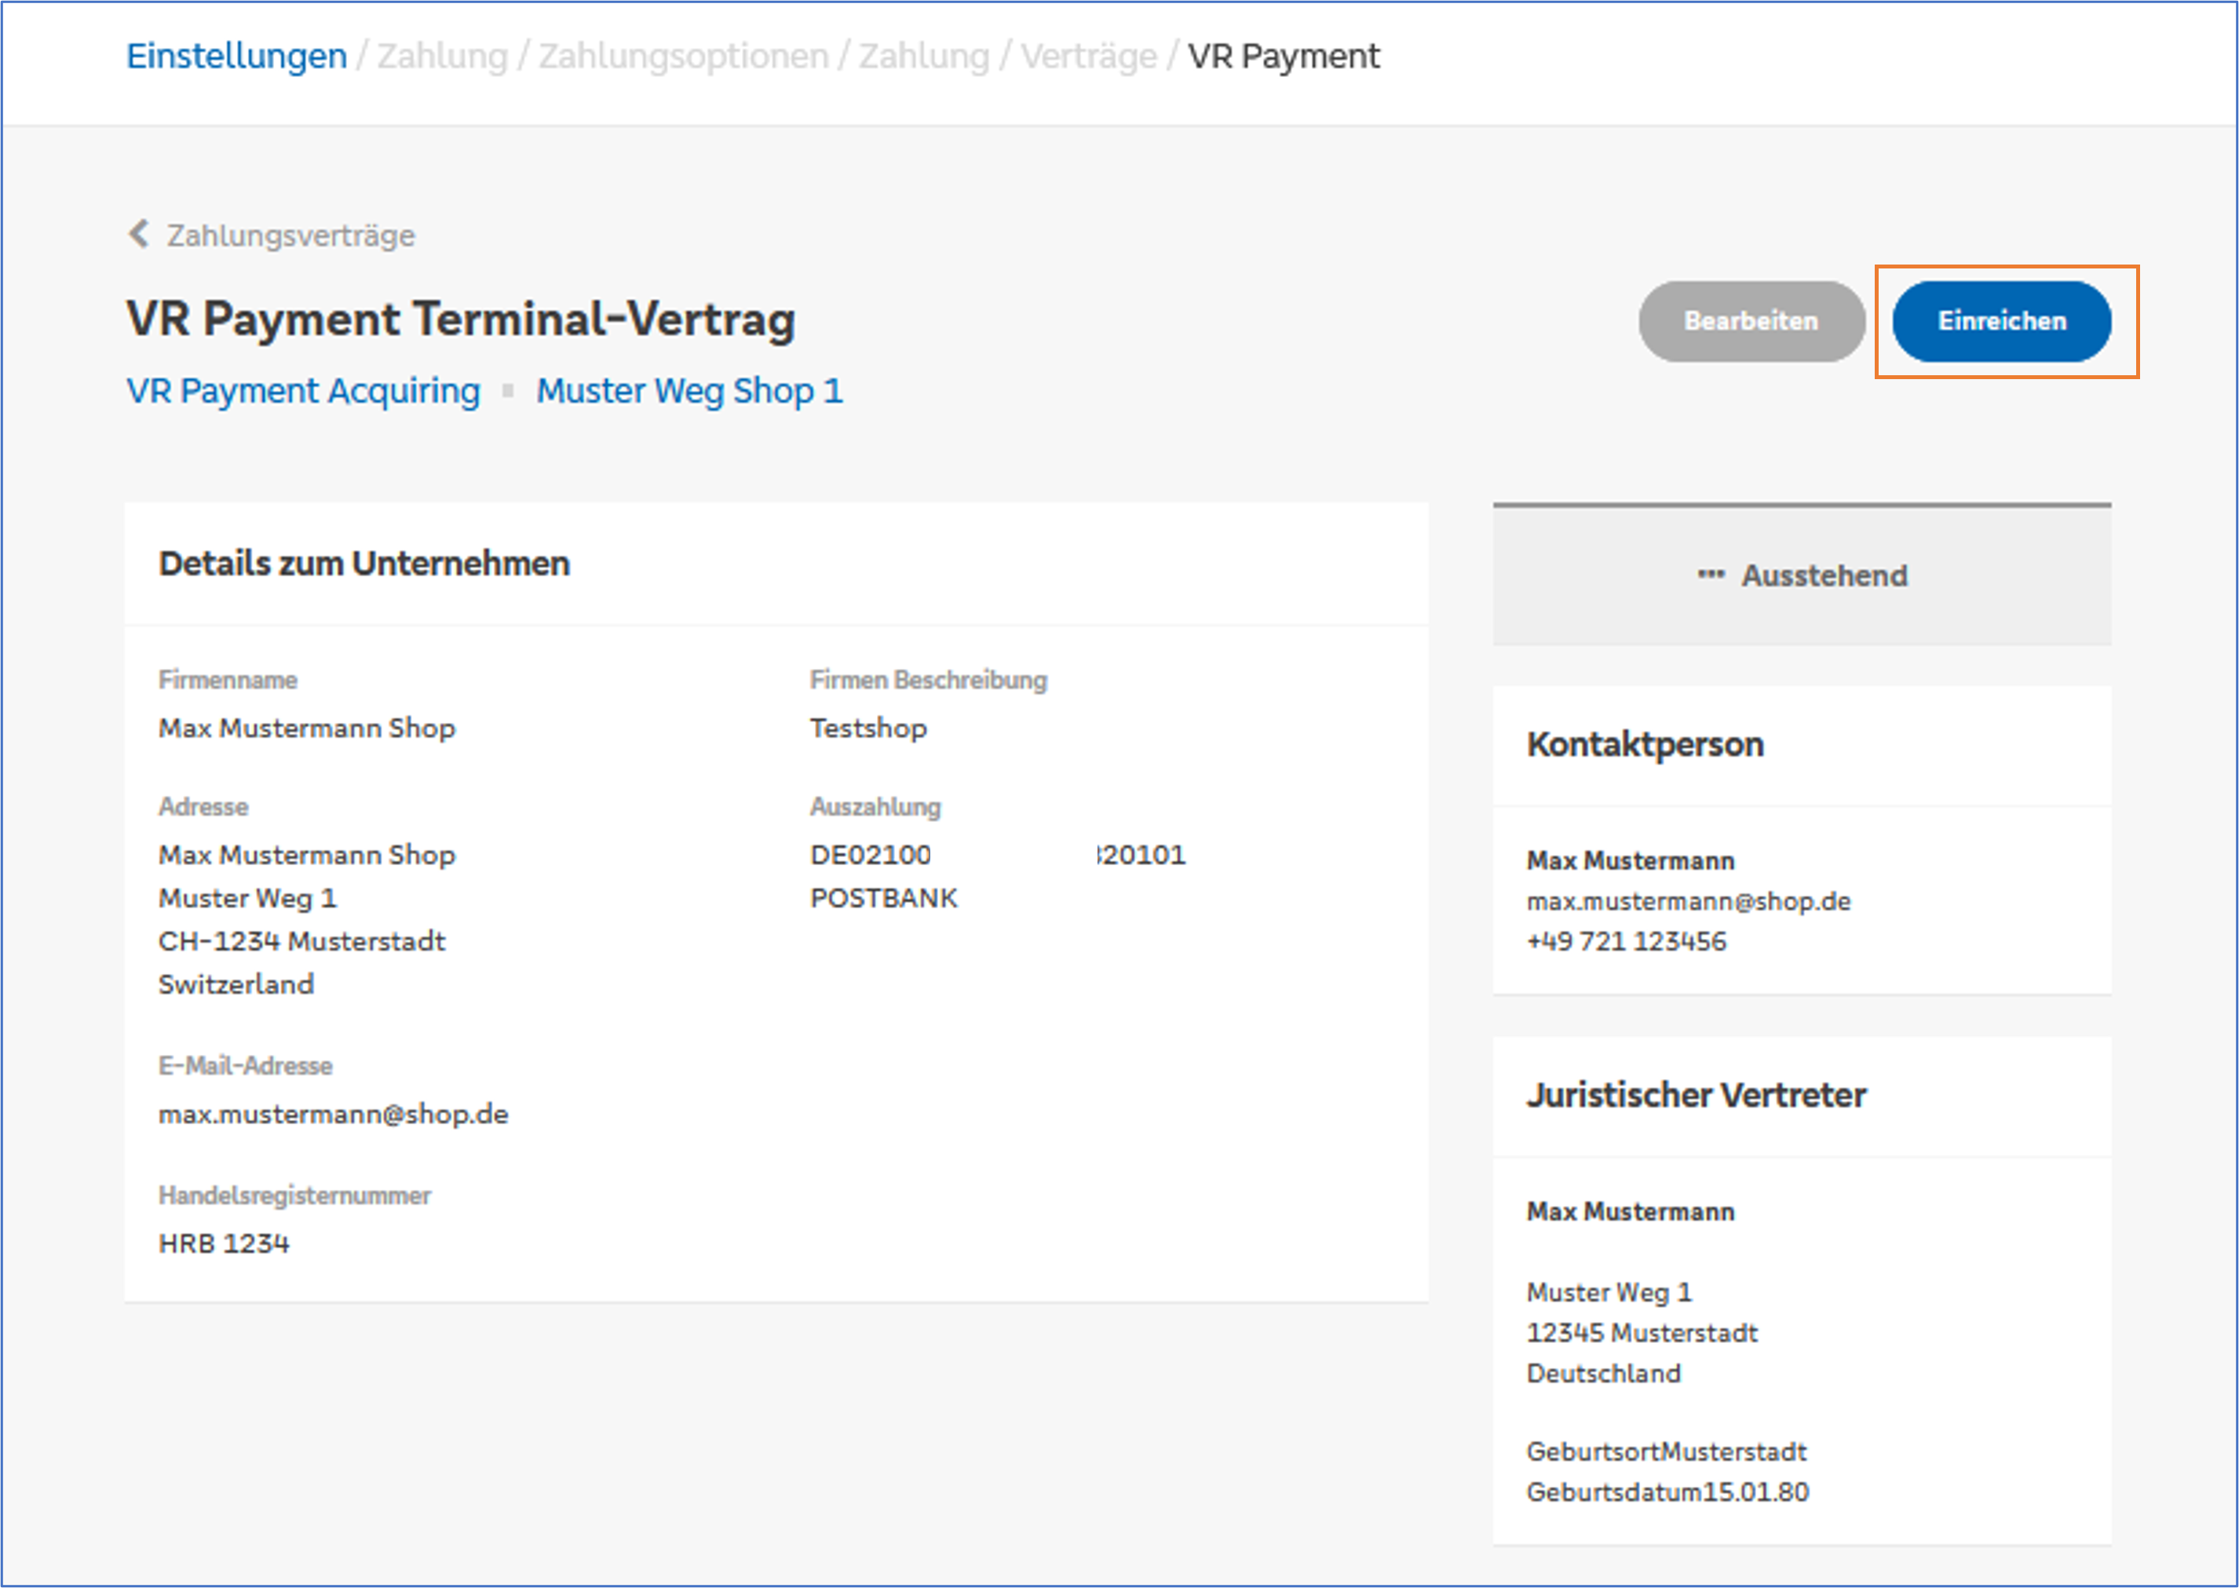Click address line Muster Weg 1 in company details
This screenshot has height=1588, width=2239.
coord(247,899)
